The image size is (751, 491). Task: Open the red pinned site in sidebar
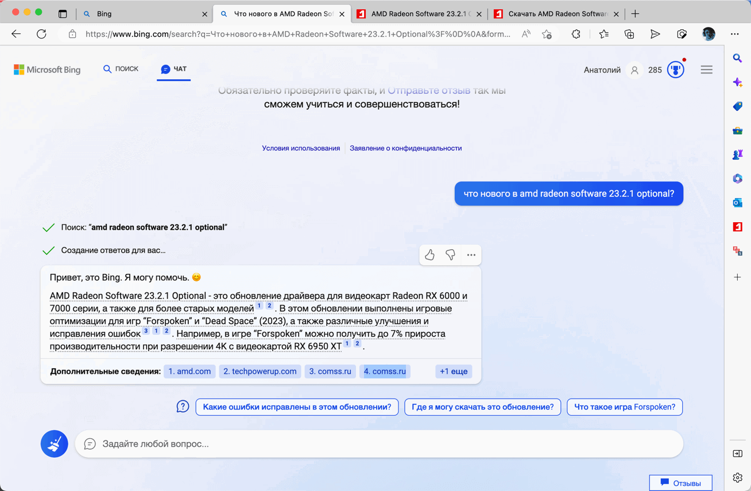(x=738, y=227)
